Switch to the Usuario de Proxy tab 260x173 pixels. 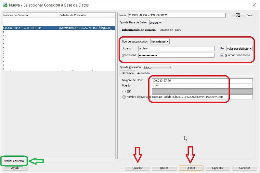point(170,30)
